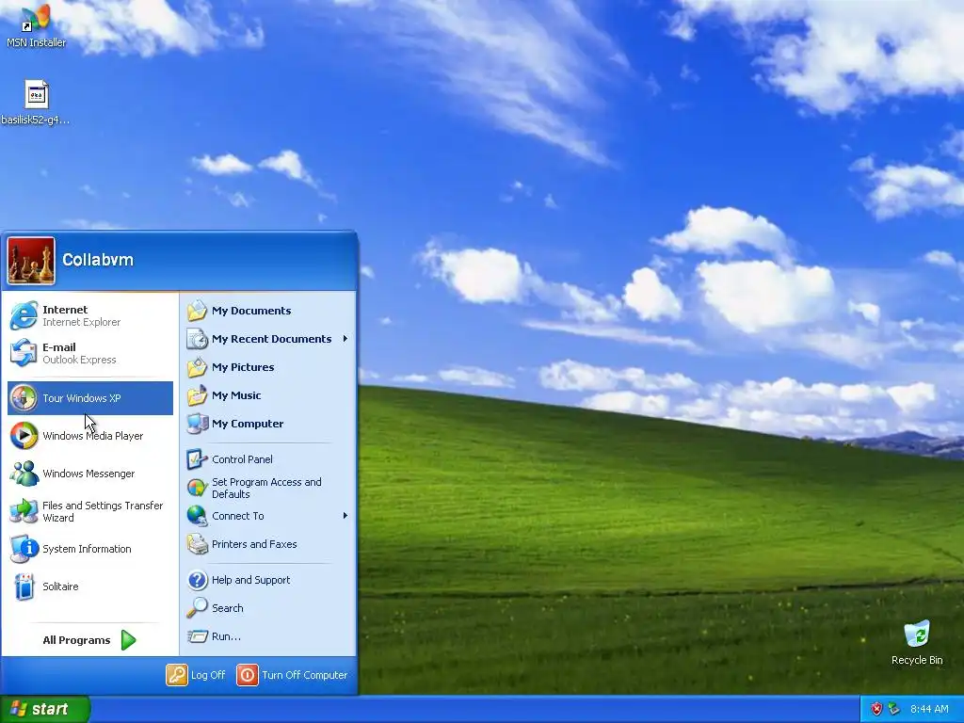Screen dimensions: 964x723
Task: Click the red security shield tray icon
Action: 876,709
